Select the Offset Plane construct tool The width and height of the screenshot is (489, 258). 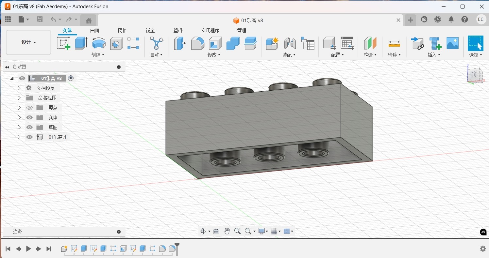point(370,43)
